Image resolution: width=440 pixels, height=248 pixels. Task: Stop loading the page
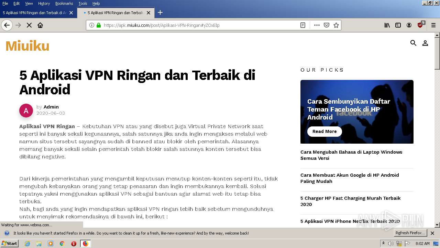pyautogui.click(x=29, y=25)
